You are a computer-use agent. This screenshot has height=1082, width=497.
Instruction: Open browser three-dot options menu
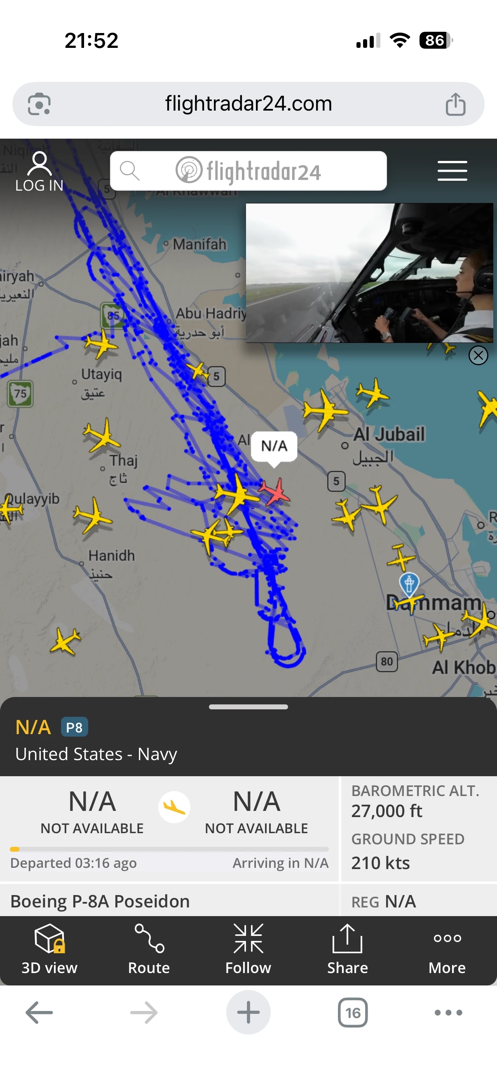click(448, 1013)
